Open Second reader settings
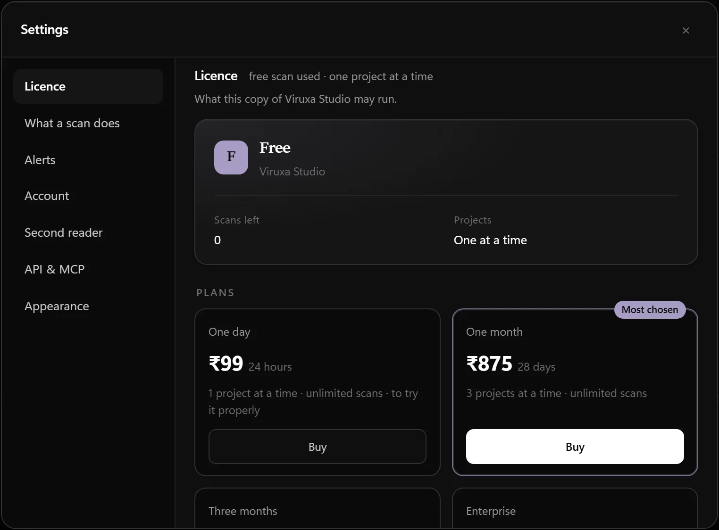The image size is (719, 530). (x=88, y=232)
